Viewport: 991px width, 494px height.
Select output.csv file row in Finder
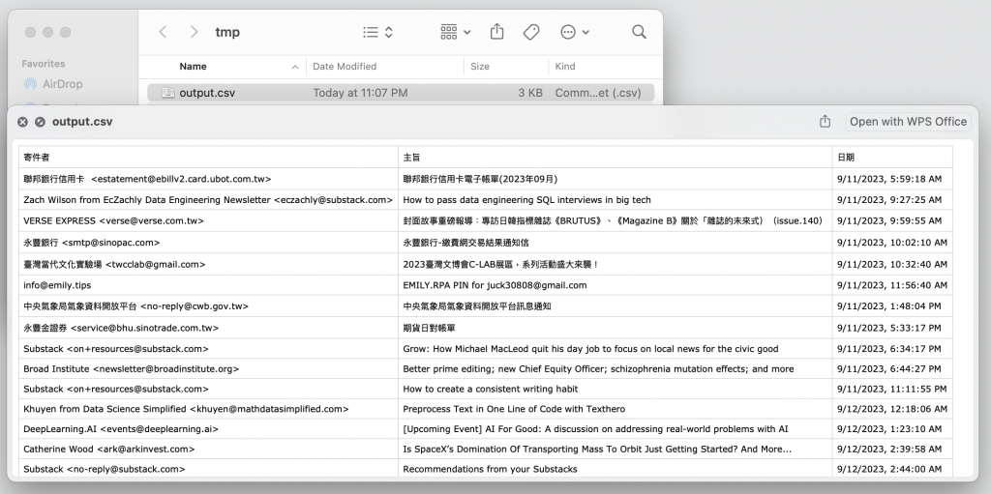click(x=401, y=93)
